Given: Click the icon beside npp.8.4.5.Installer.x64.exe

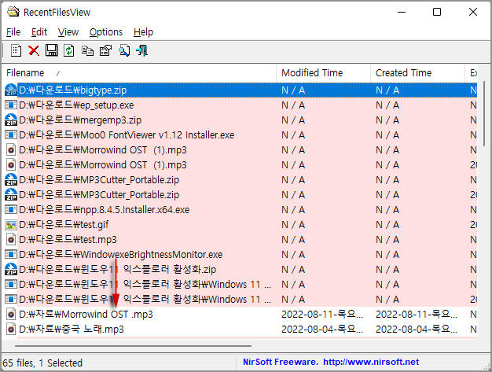Looking at the screenshot, I should (x=11, y=210).
